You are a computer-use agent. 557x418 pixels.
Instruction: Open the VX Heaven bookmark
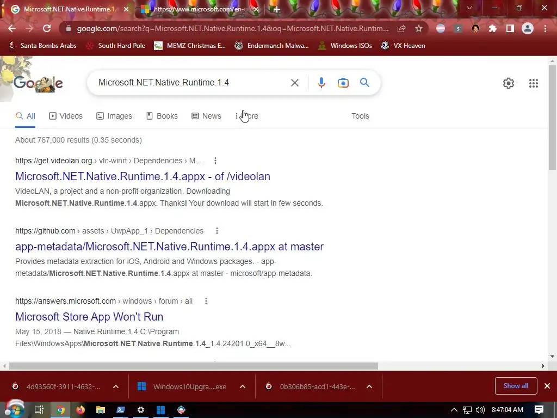tap(403, 46)
